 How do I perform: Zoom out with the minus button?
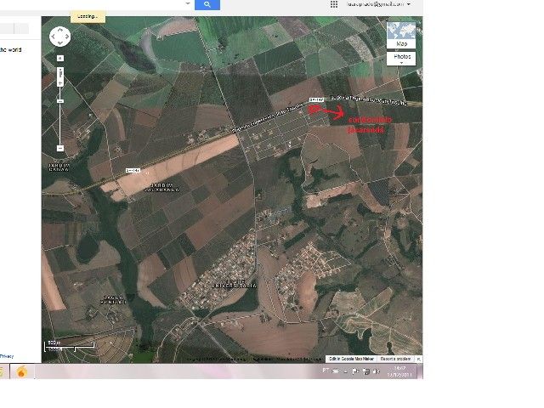click(x=59, y=148)
